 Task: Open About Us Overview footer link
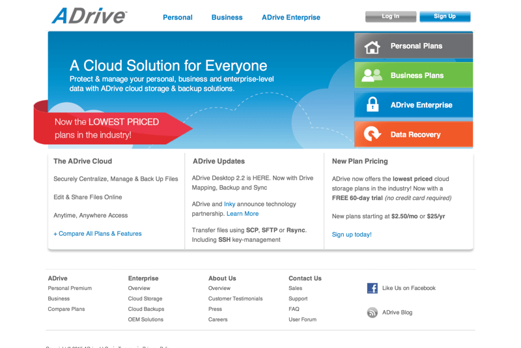(x=219, y=288)
